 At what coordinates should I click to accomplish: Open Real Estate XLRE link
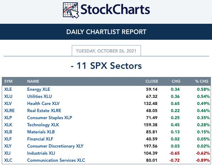[44, 111]
